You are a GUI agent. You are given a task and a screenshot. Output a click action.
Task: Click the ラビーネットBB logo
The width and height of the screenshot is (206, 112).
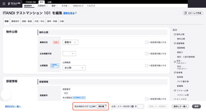14,4
